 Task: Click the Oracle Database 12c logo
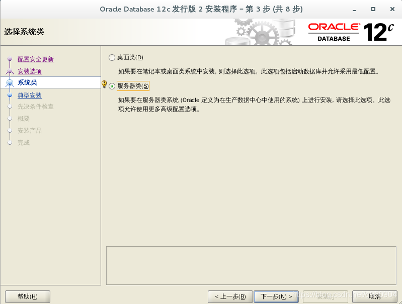tap(351, 32)
